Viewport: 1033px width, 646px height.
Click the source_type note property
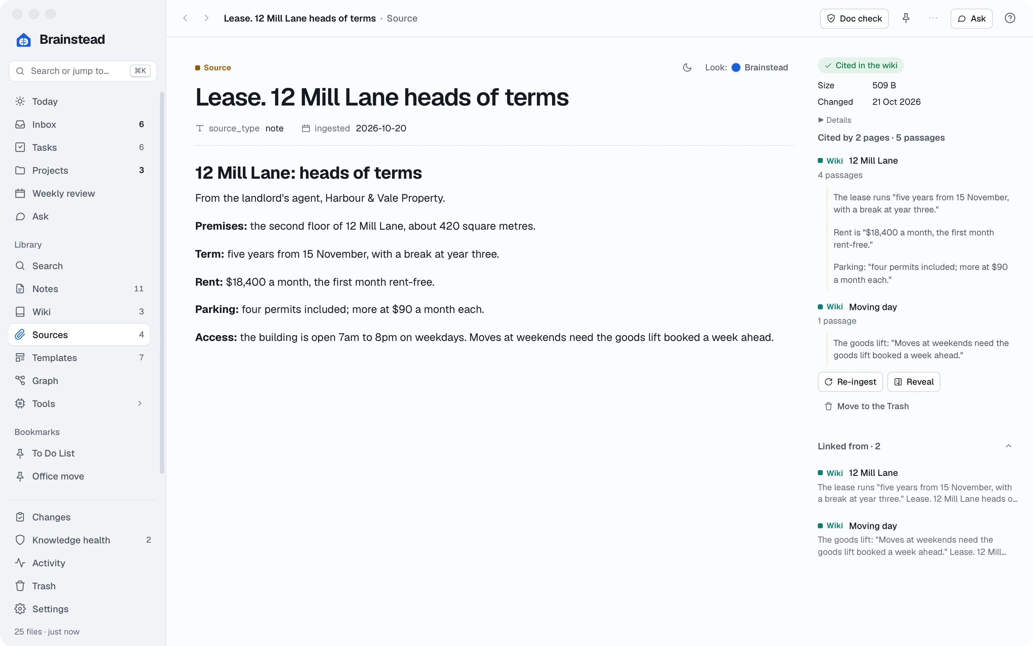[x=240, y=128]
